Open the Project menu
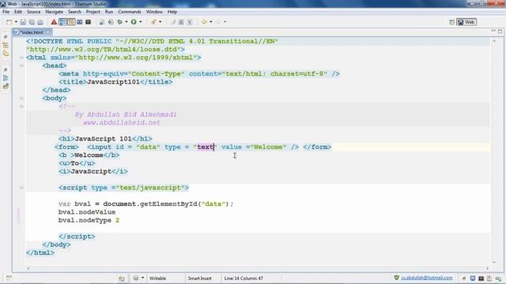 point(93,12)
